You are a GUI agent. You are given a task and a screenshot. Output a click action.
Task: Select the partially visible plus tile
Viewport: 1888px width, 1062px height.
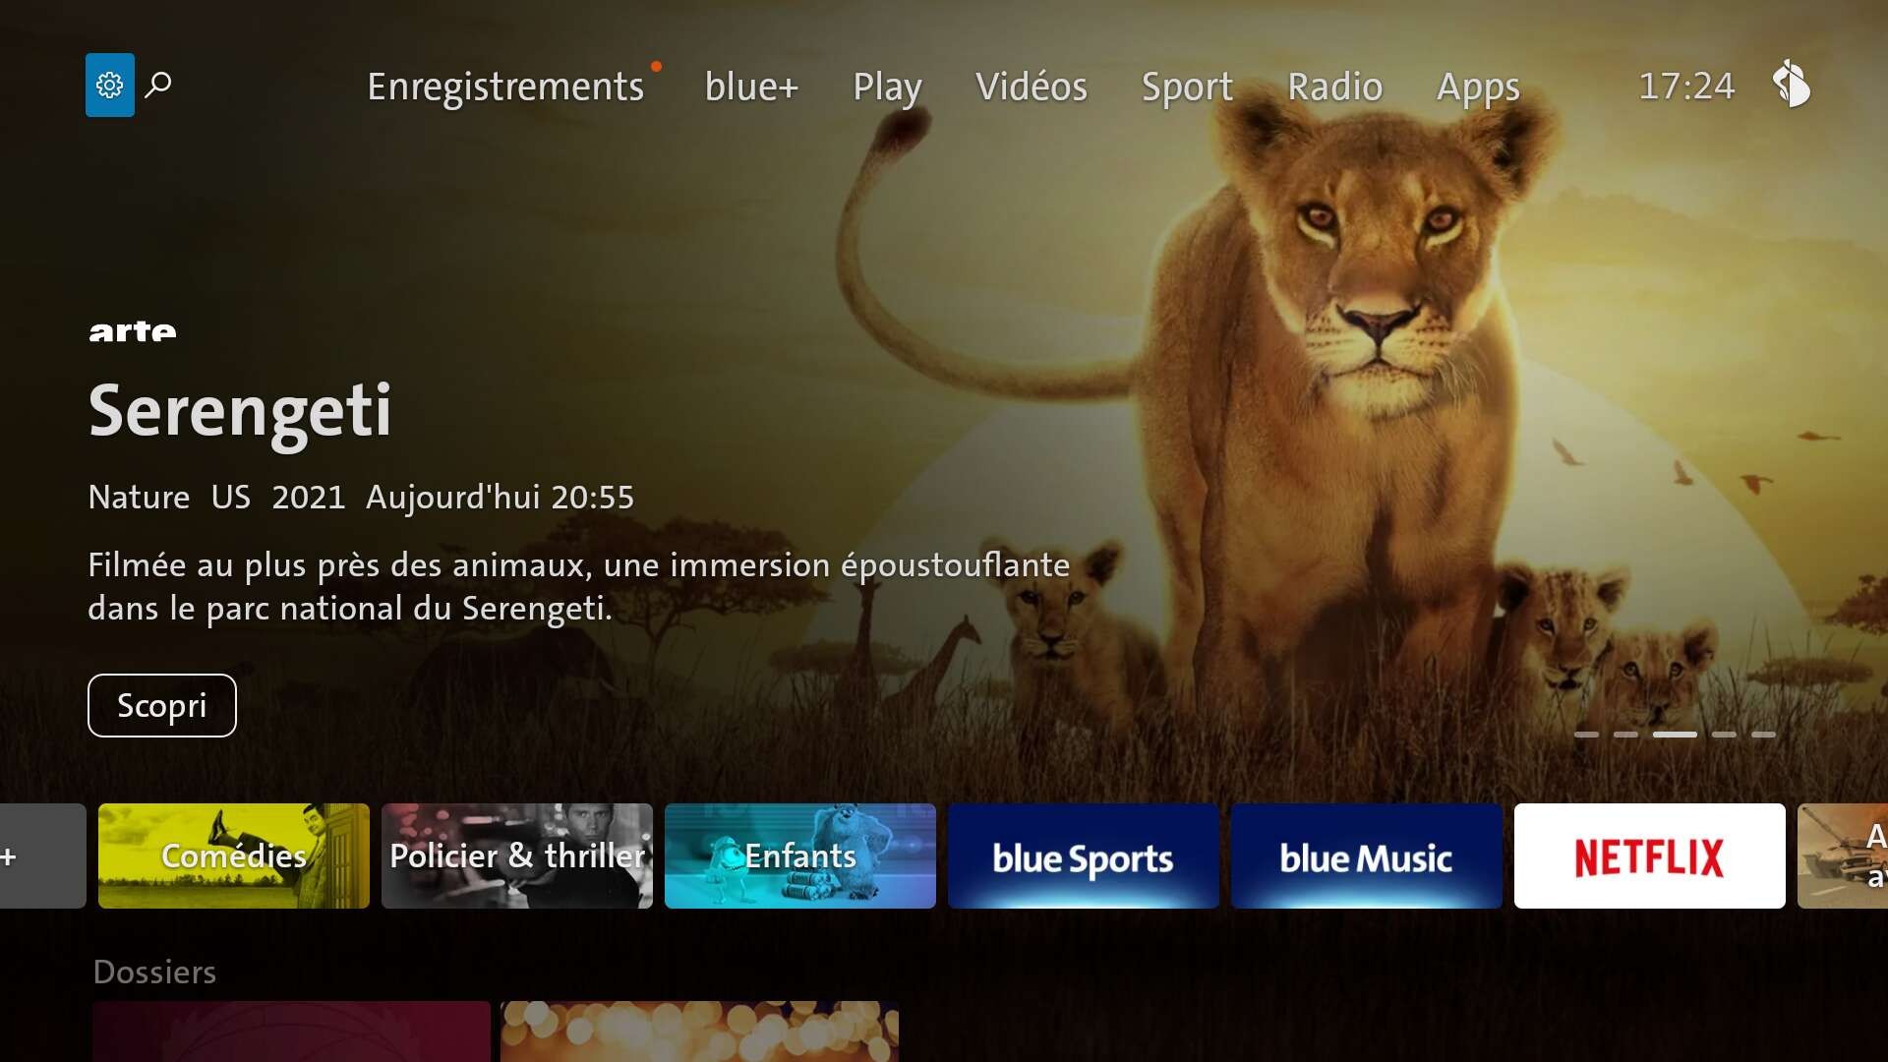[x=42, y=855]
